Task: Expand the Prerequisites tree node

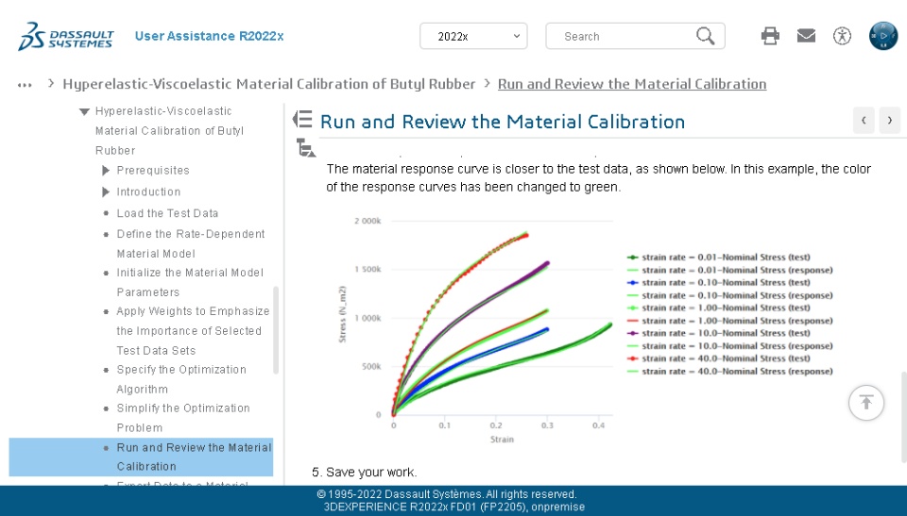Action: 107,171
